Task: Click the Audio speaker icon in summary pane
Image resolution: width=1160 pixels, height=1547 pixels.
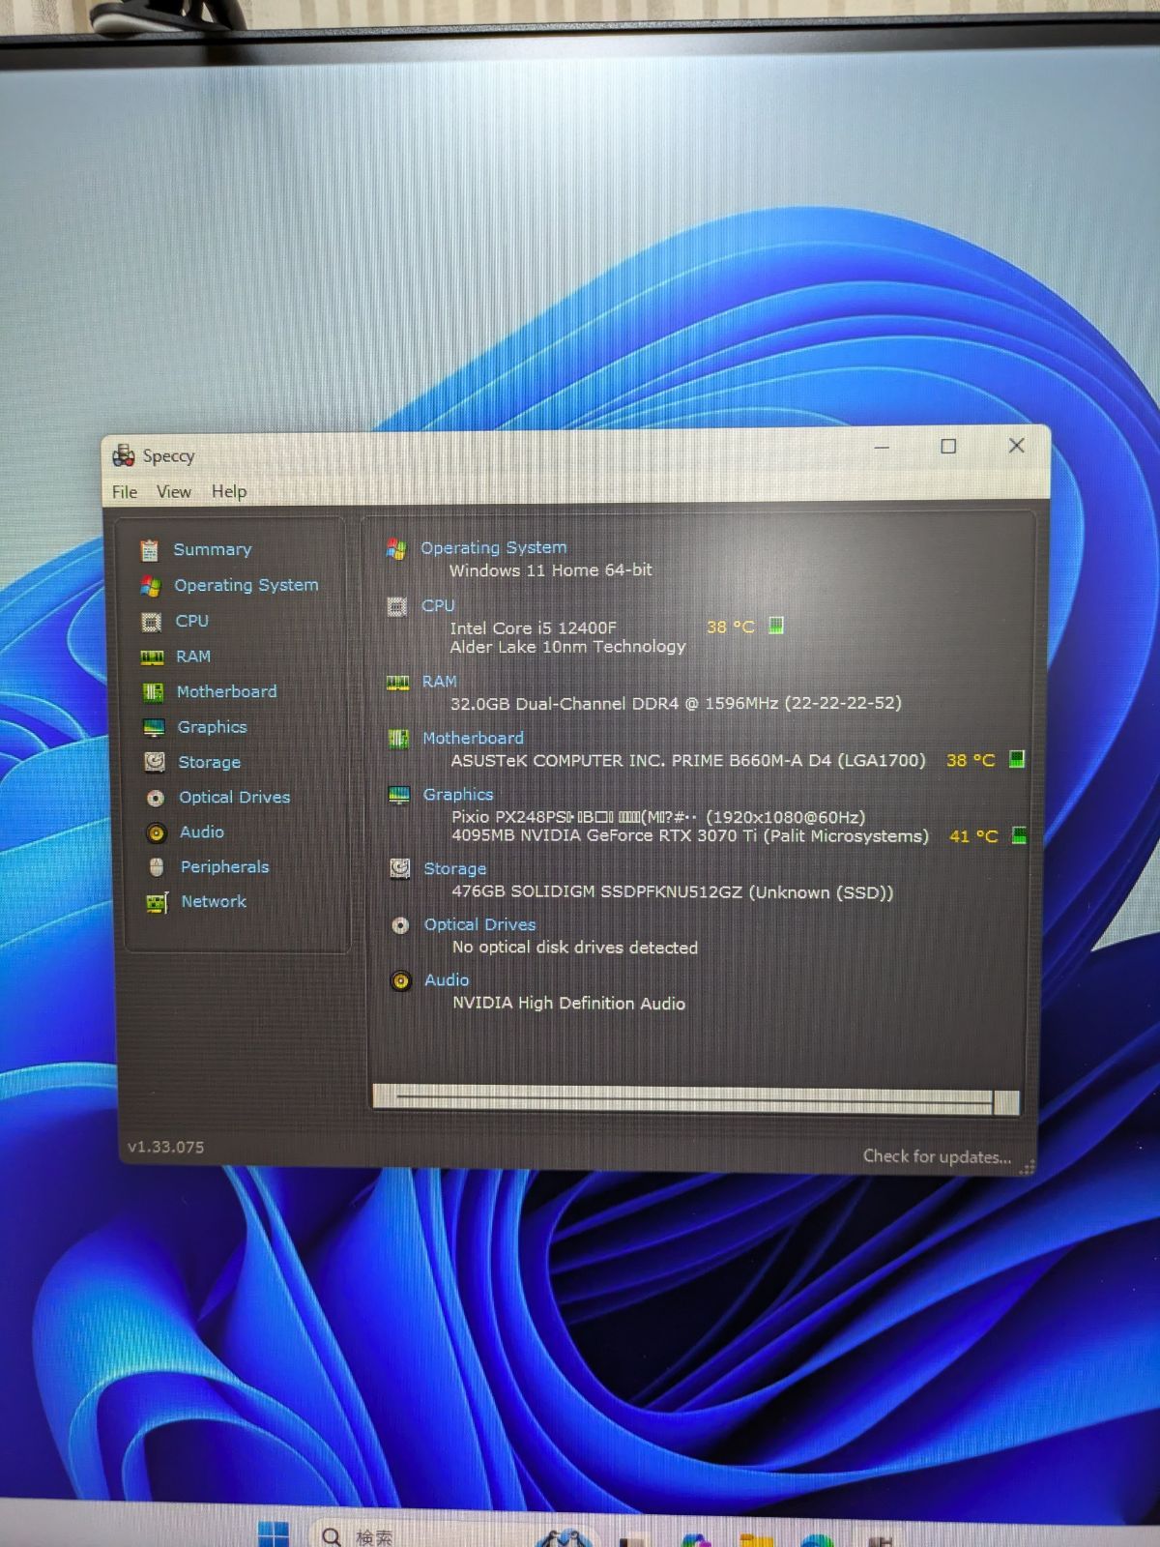Action: (x=400, y=981)
